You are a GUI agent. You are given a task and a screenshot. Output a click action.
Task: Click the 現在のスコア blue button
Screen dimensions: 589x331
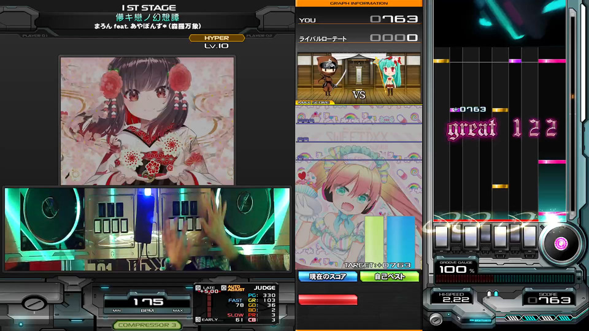[x=328, y=276]
